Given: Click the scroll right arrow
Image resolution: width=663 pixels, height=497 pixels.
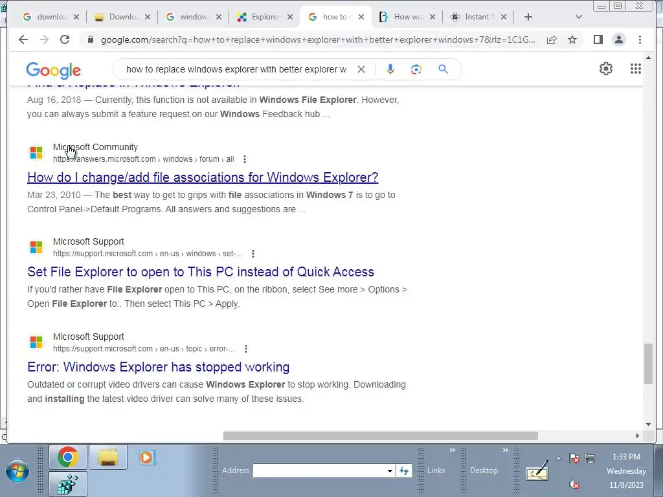Looking at the screenshot, I should click(x=637, y=436).
